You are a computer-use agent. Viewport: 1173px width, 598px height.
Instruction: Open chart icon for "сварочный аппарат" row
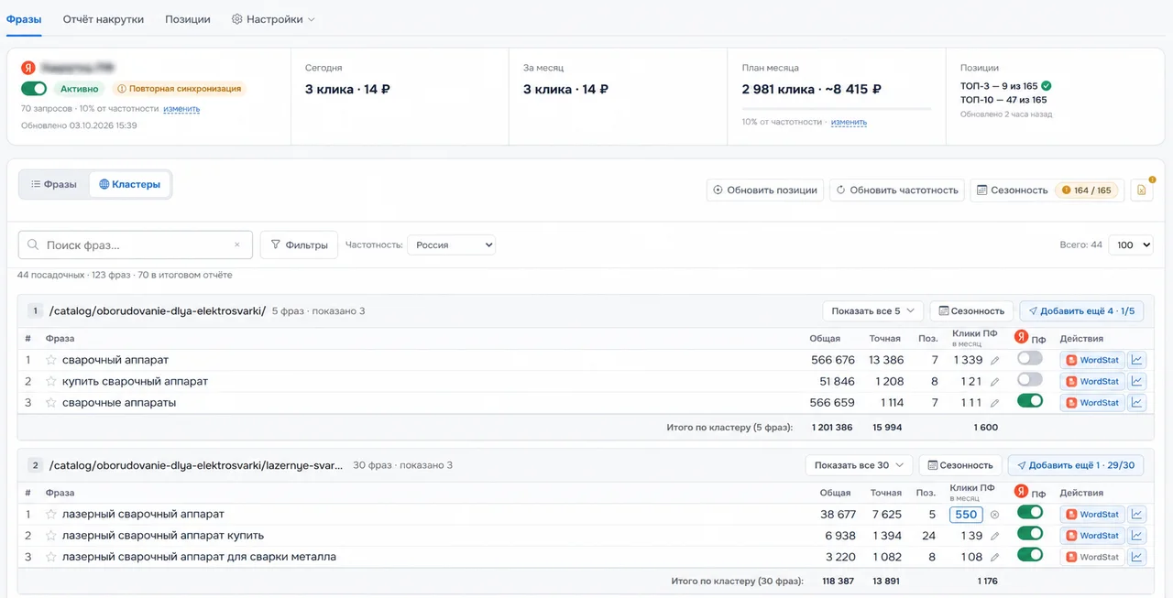pos(1137,360)
